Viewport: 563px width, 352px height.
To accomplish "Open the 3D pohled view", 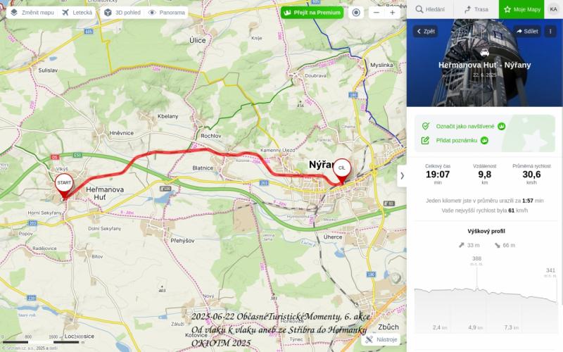I will 122,13.
